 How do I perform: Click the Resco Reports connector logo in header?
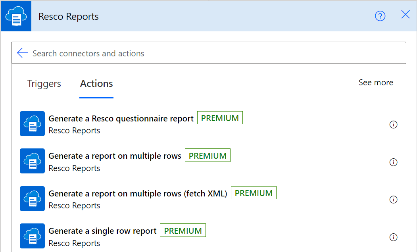coord(16,16)
